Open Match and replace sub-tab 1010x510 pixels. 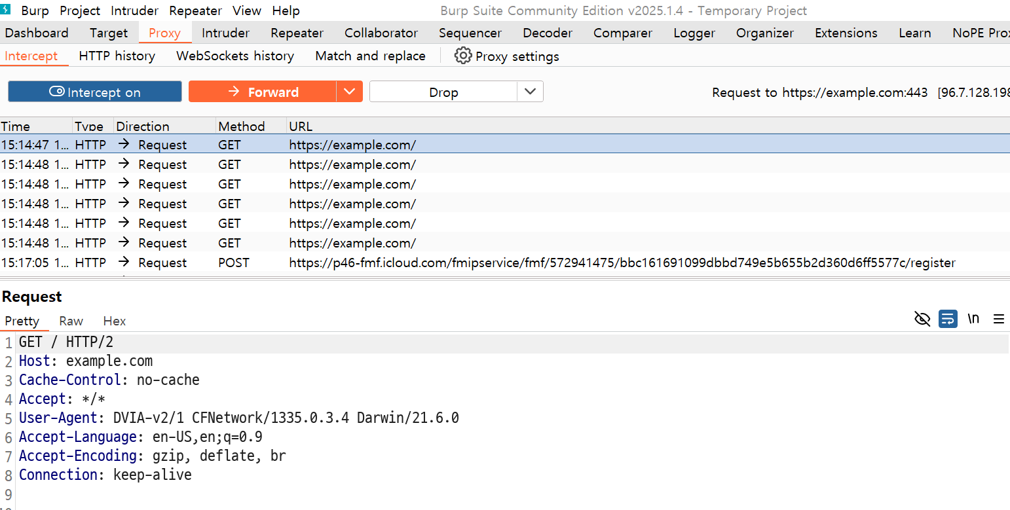tap(370, 56)
